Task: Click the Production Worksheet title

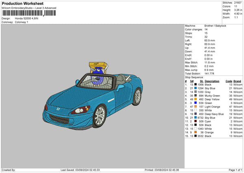Action: click(x=23, y=3)
